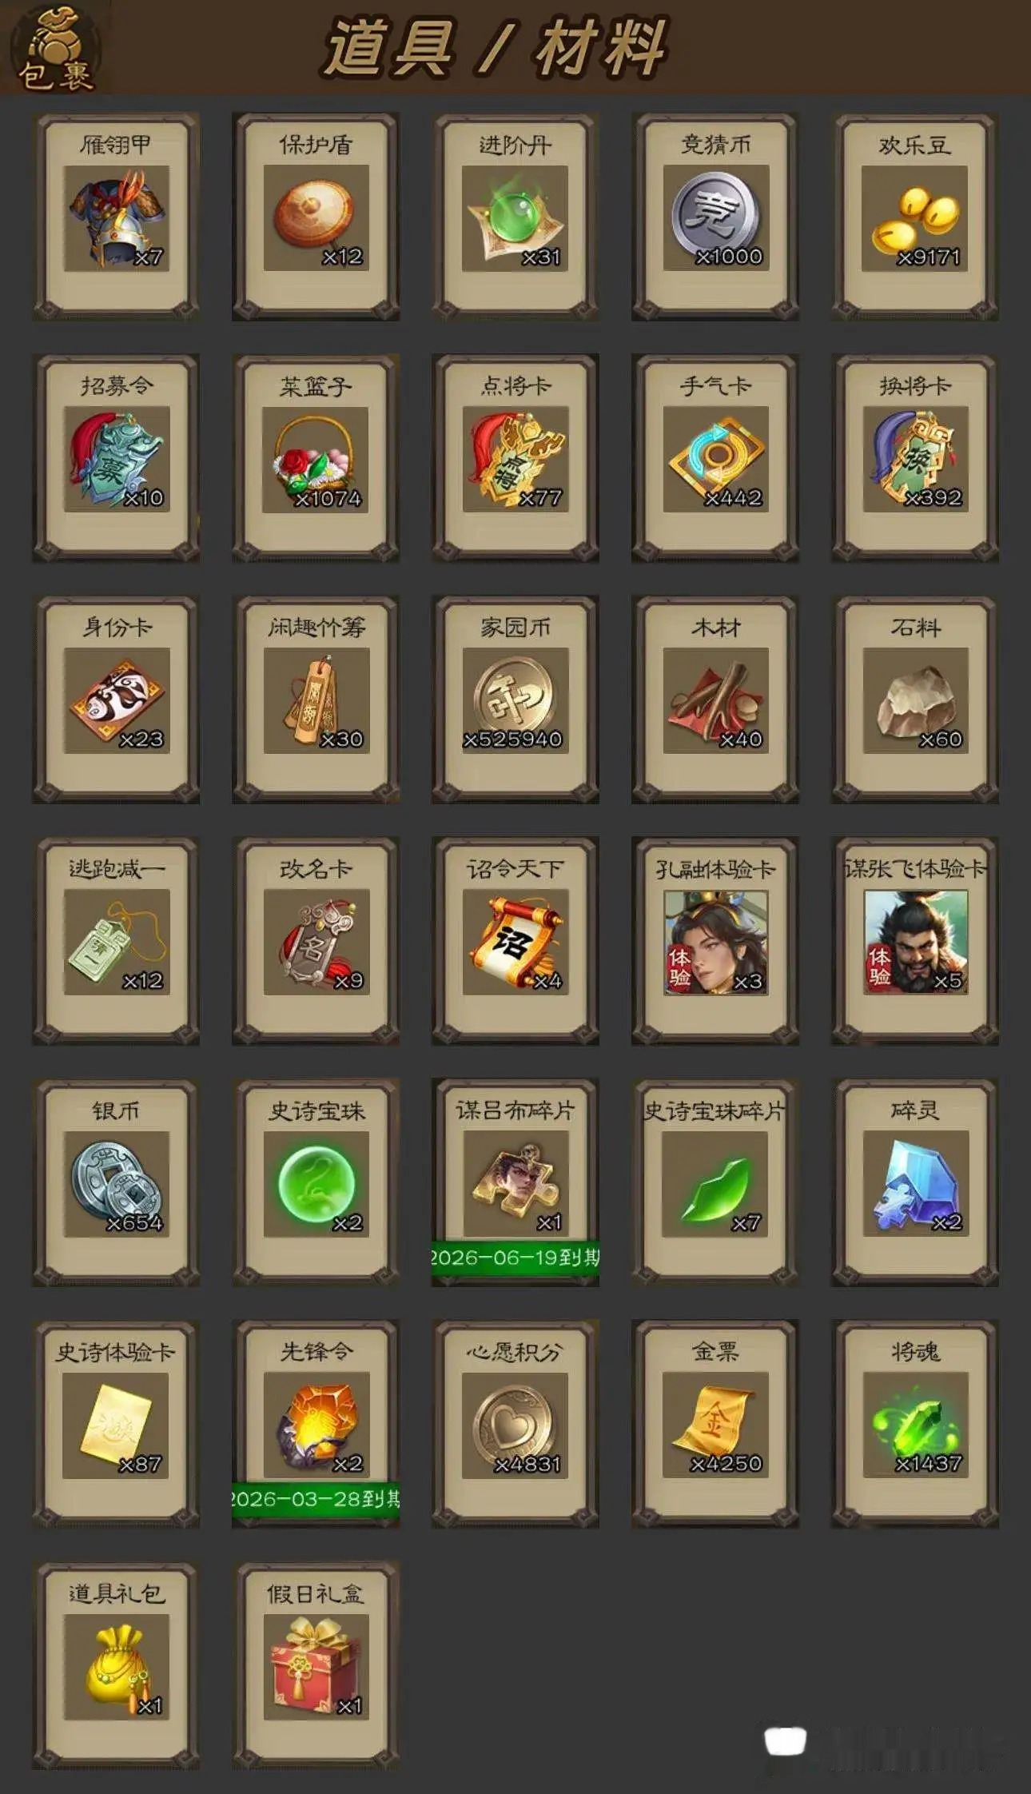Choose the 手气卡 luck card

click(715, 458)
